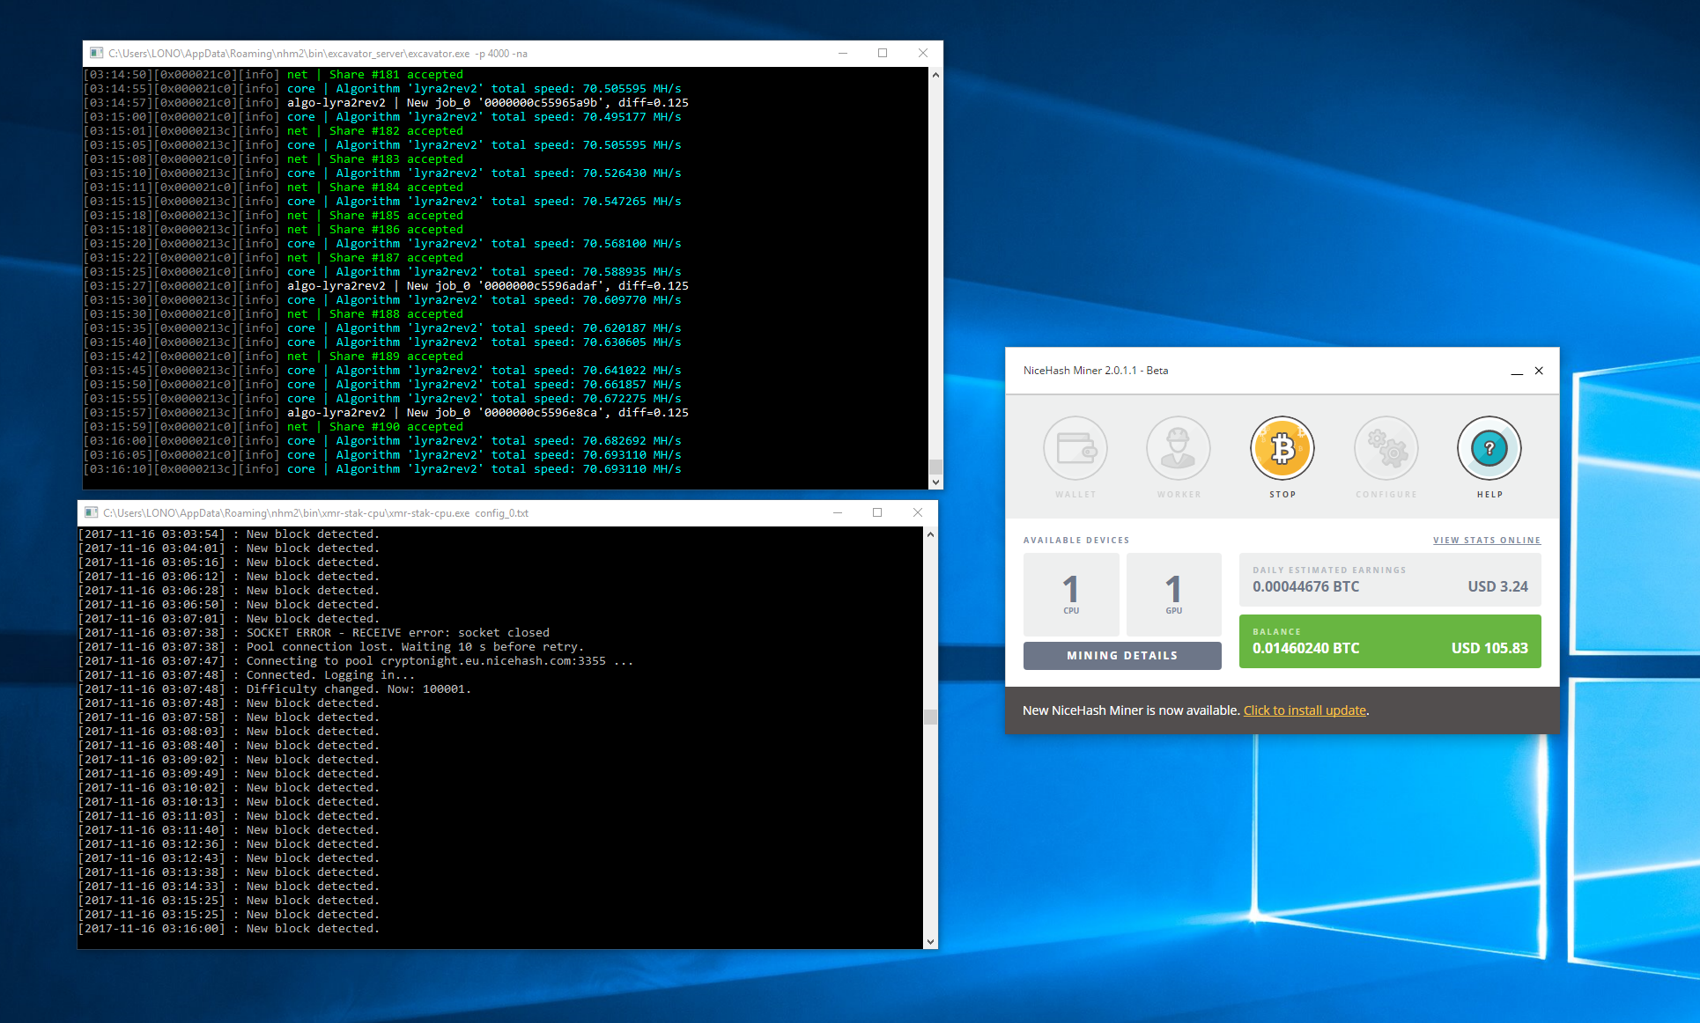1700x1023 pixels.
Task: Click 'Share #190 accepted' log line
Action: pos(273,427)
